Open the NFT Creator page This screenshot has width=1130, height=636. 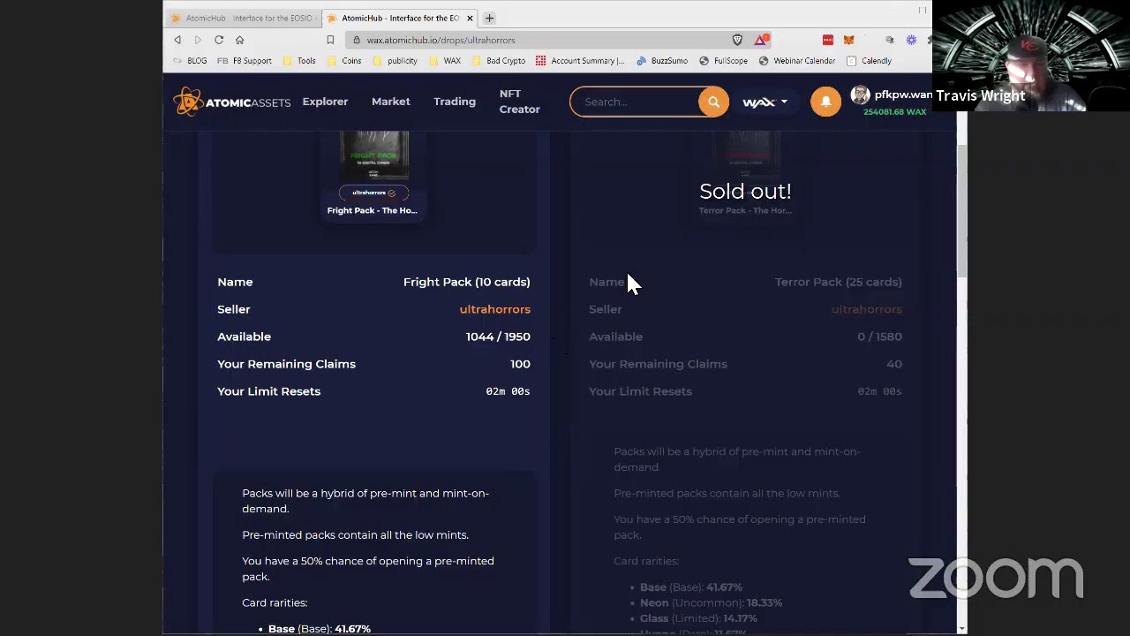coord(519,102)
